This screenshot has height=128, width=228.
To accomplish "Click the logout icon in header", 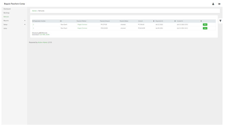I will click(219, 4).
